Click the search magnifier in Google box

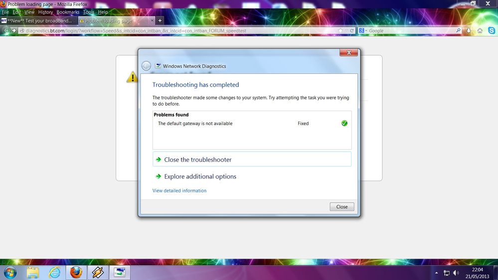pos(458,30)
